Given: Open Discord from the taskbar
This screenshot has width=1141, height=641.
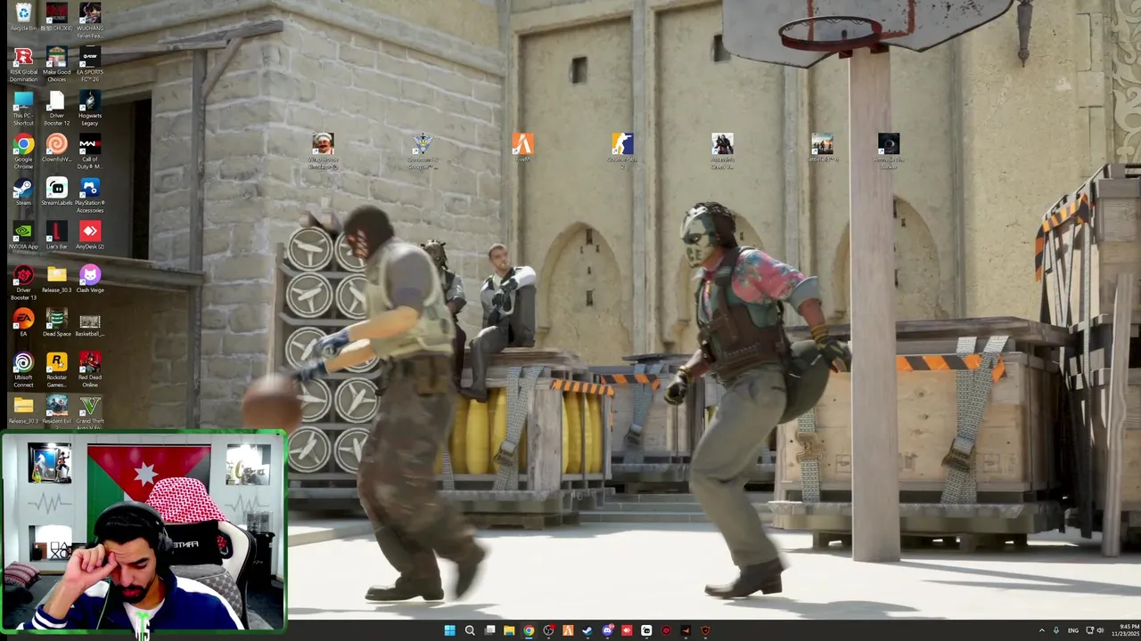Looking at the screenshot, I should click(608, 630).
